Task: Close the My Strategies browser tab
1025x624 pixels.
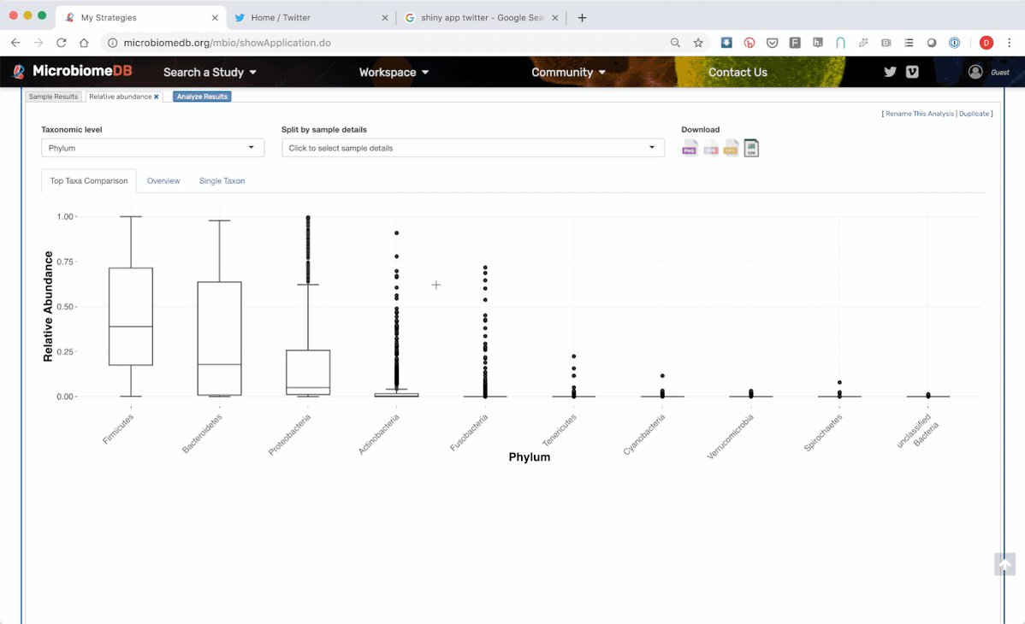Action: pyautogui.click(x=215, y=18)
